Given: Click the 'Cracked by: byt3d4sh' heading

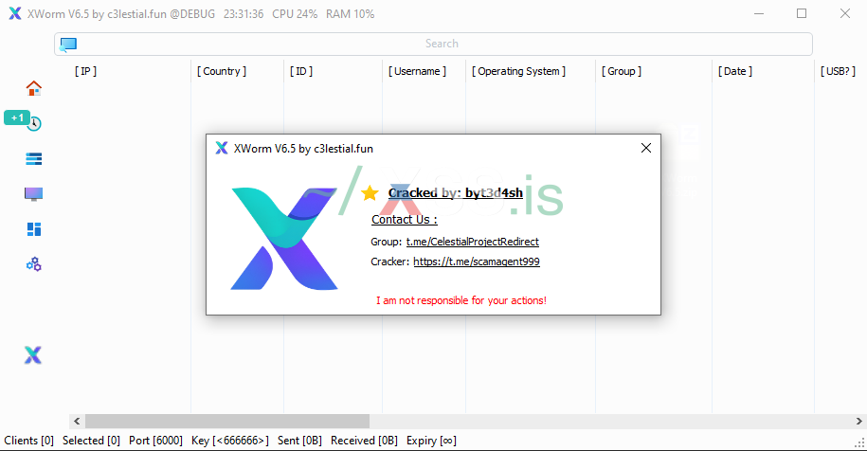Looking at the screenshot, I should point(455,193).
